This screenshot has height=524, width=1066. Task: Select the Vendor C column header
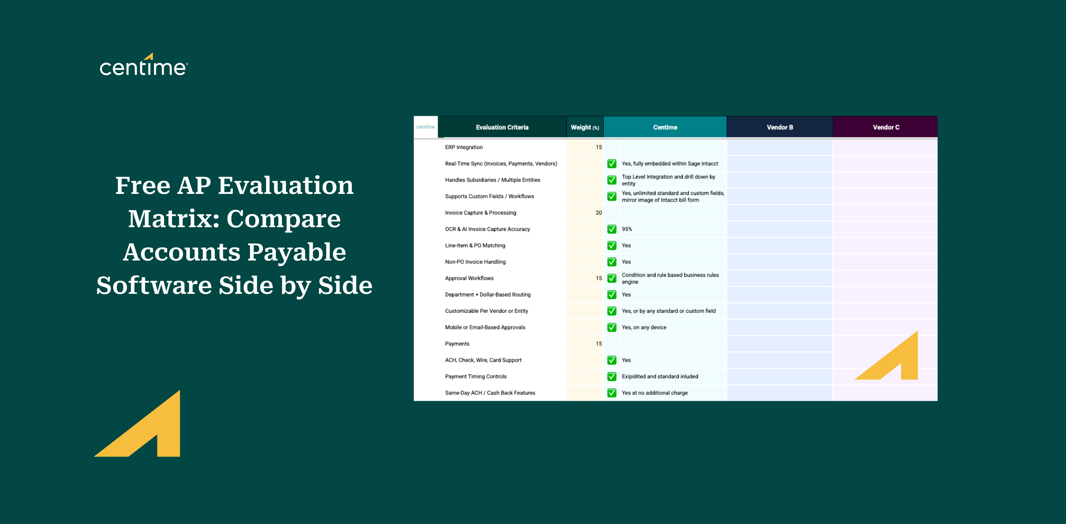[x=886, y=127]
